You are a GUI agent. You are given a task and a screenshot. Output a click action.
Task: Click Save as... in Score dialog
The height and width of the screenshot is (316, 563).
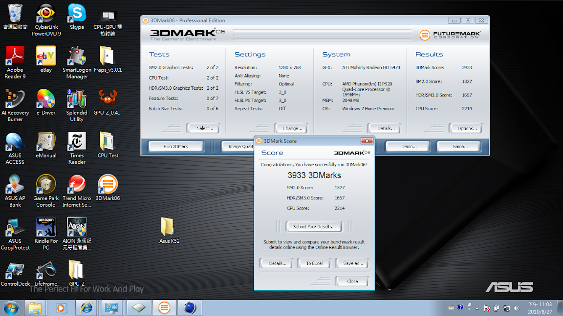(x=352, y=263)
